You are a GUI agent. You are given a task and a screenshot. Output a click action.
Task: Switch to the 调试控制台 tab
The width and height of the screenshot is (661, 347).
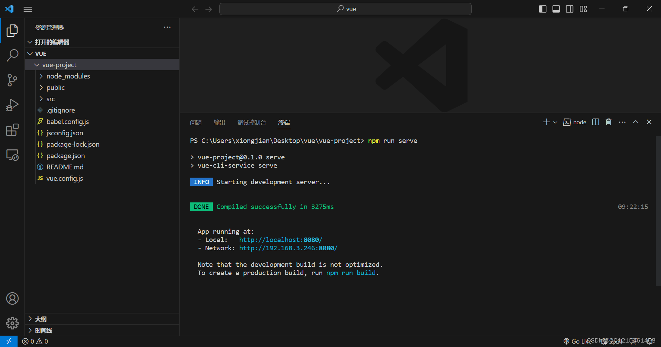point(252,123)
